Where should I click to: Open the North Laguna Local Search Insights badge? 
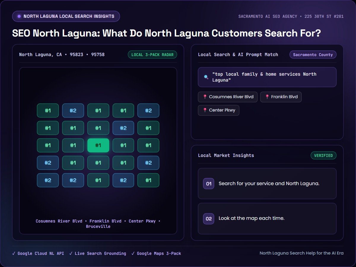coord(66,16)
